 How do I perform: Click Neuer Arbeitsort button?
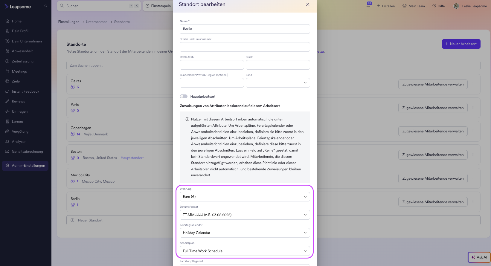click(x=461, y=44)
